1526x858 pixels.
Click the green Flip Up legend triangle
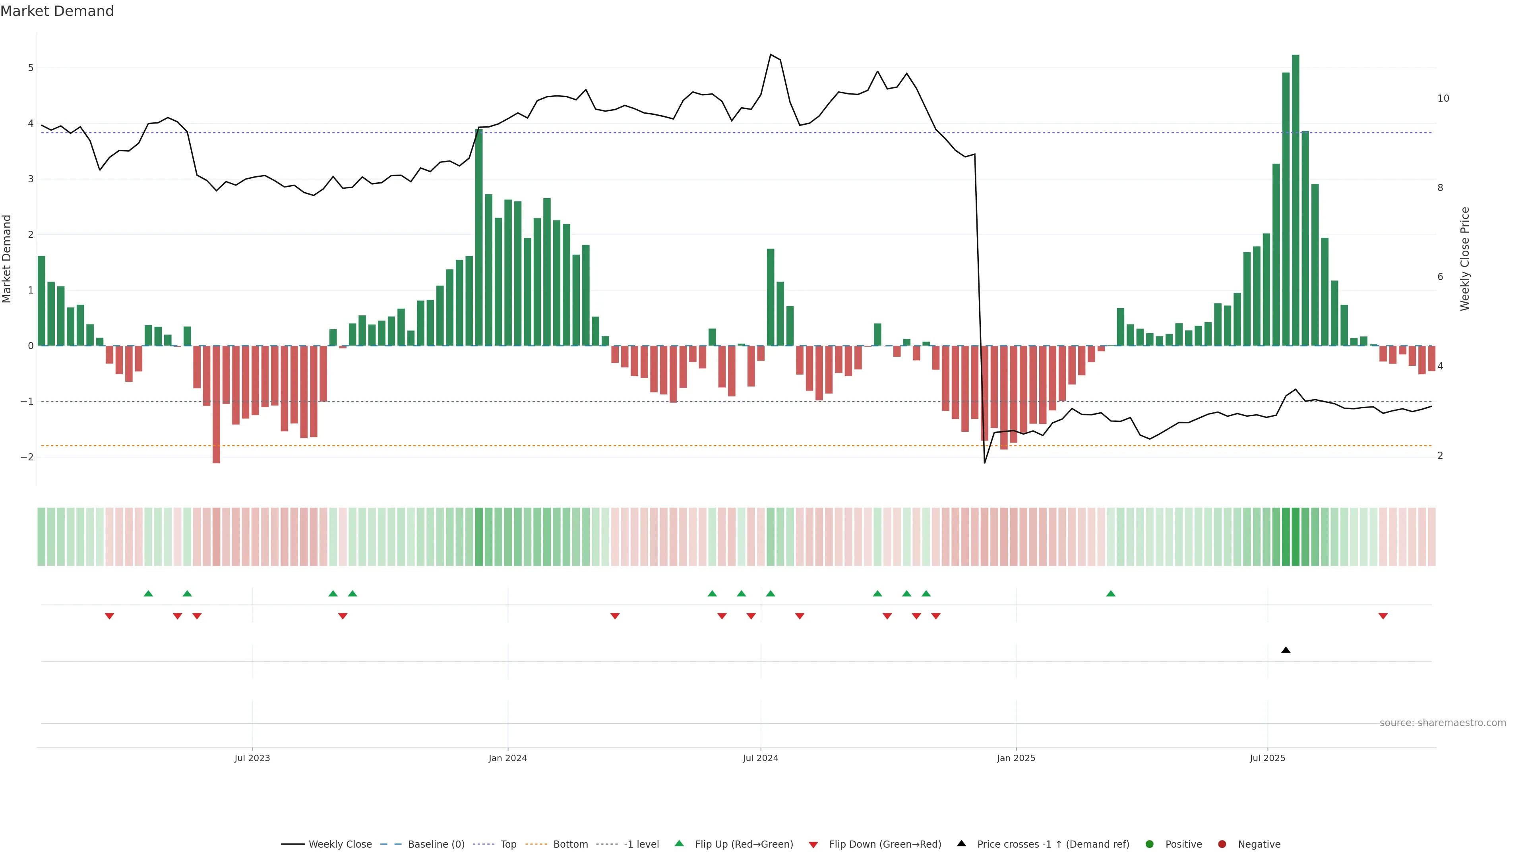tap(680, 844)
